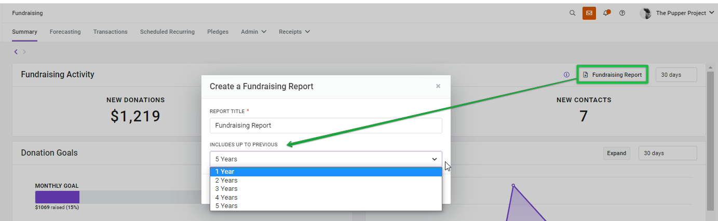Click into the Report Title field
Viewport: 718px width, 221px height.
coord(326,125)
